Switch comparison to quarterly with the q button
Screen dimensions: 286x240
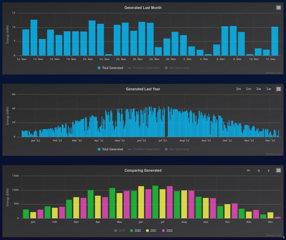coord(259,170)
